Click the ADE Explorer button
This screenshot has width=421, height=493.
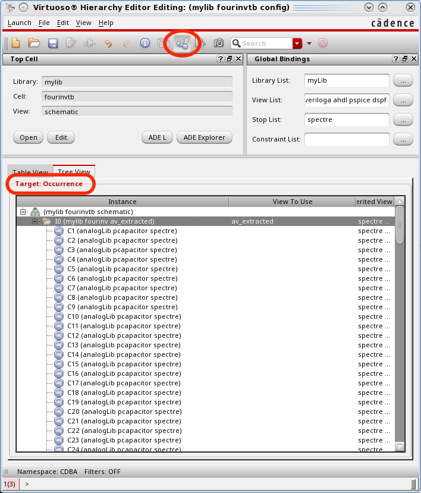pos(204,137)
